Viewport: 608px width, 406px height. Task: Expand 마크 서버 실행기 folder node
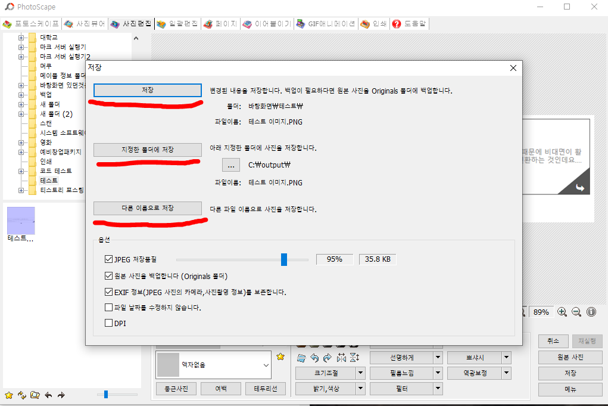click(x=21, y=47)
